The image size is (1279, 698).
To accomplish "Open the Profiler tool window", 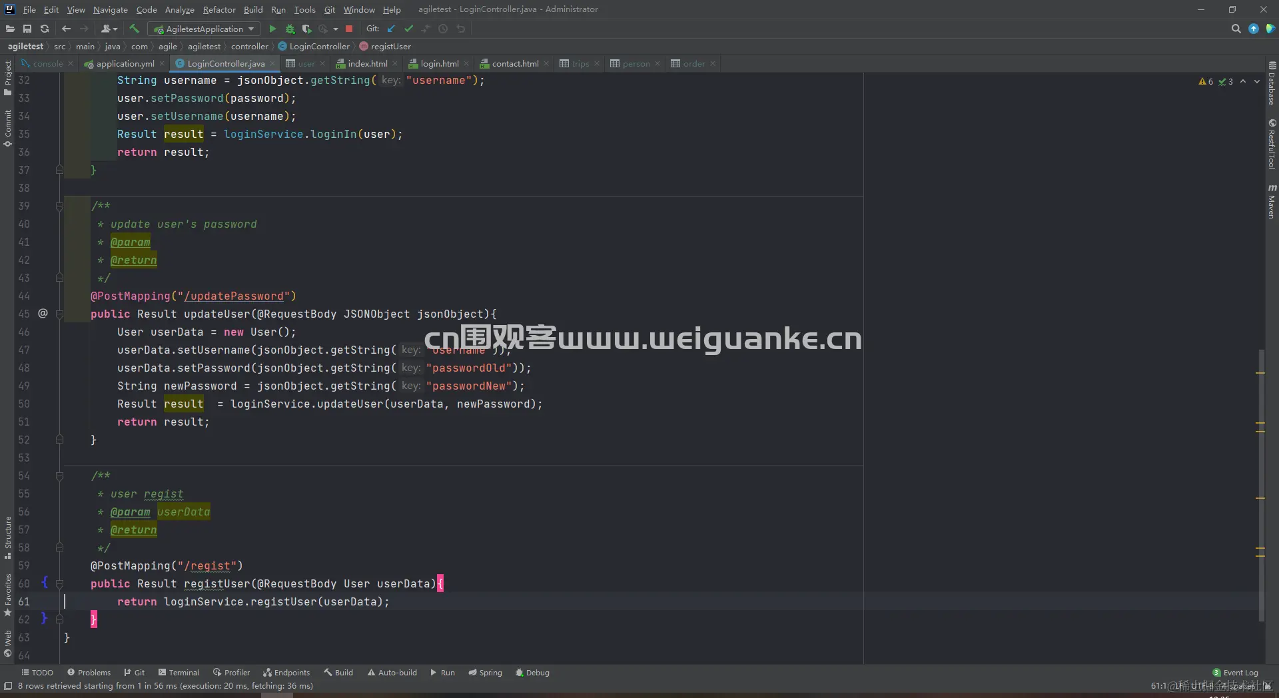I will click(231, 673).
